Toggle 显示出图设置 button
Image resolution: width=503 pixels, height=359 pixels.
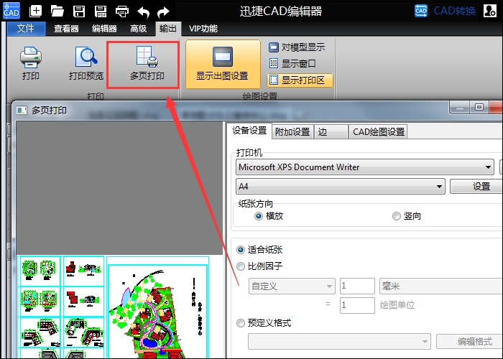[x=223, y=64]
